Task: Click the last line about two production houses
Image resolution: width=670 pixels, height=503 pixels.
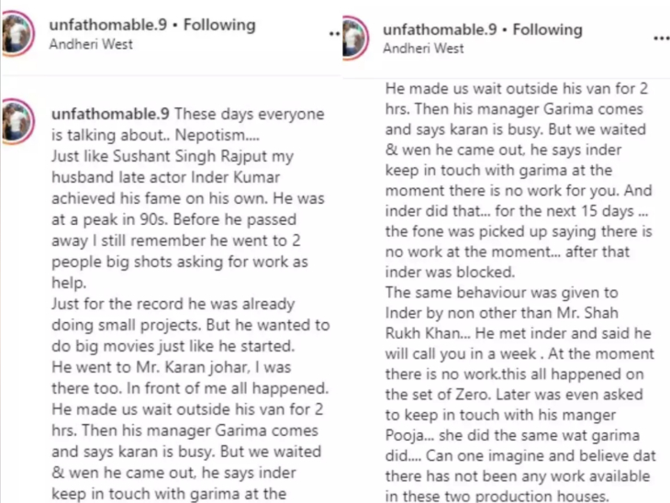Action: (497, 496)
